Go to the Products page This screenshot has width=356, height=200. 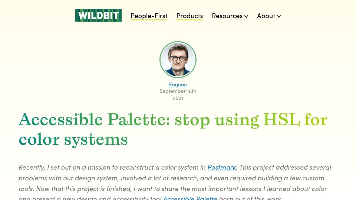189,16
